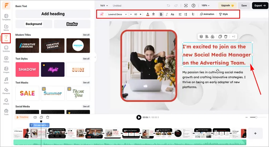Image resolution: width=269 pixels, height=147 pixels.
Task: See all Social Media text
Action: (86, 107)
